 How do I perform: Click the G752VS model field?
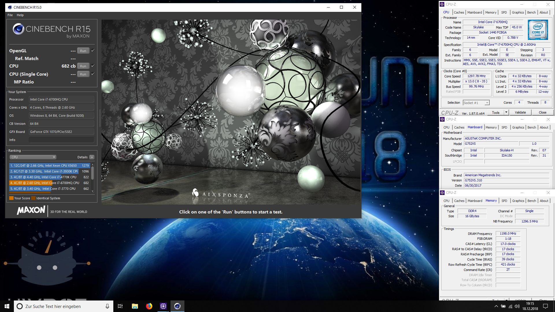click(x=491, y=144)
